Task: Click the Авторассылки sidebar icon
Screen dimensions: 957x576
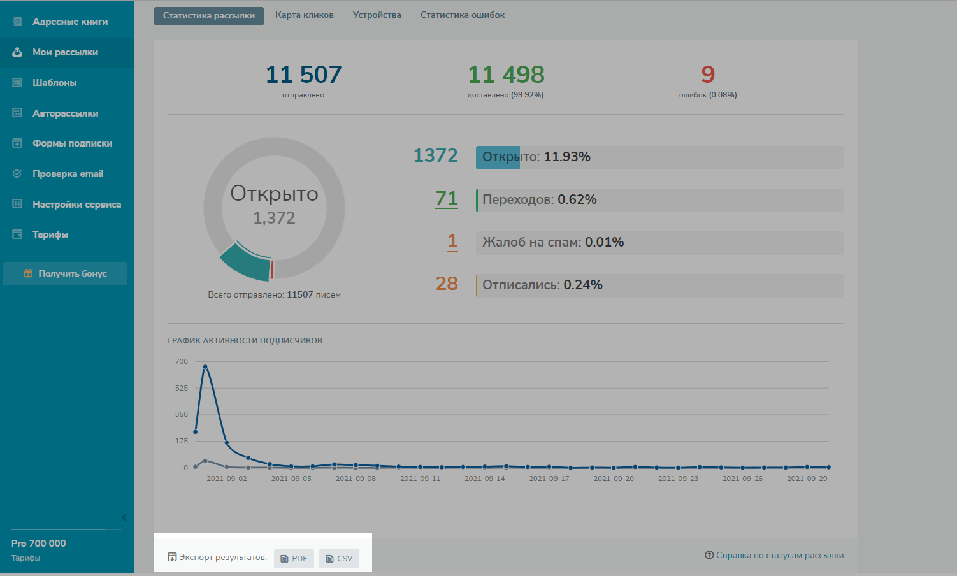Action: tap(17, 113)
